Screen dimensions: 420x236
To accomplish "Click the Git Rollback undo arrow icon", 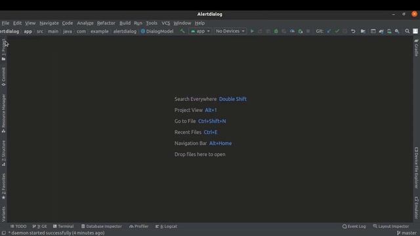I will point(353,31).
